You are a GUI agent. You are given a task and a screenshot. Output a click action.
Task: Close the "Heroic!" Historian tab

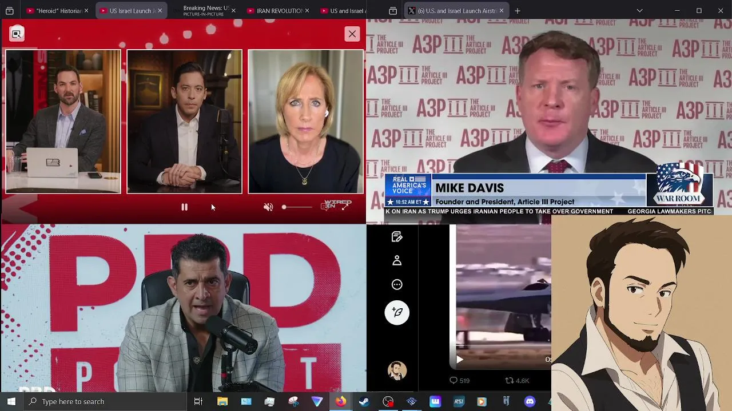[x=86, y=11]
